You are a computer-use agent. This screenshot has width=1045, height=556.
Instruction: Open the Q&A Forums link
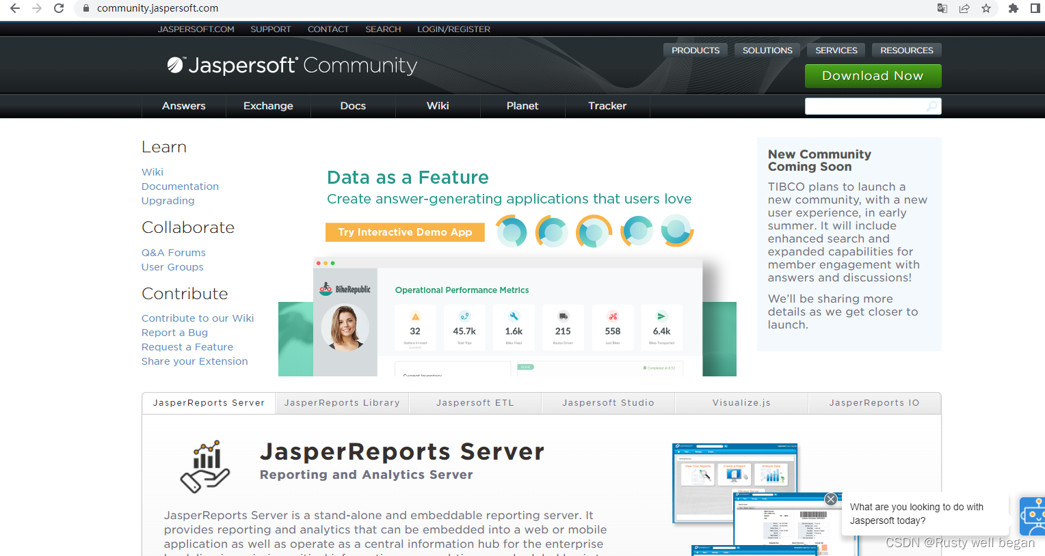tap(174, 253)
